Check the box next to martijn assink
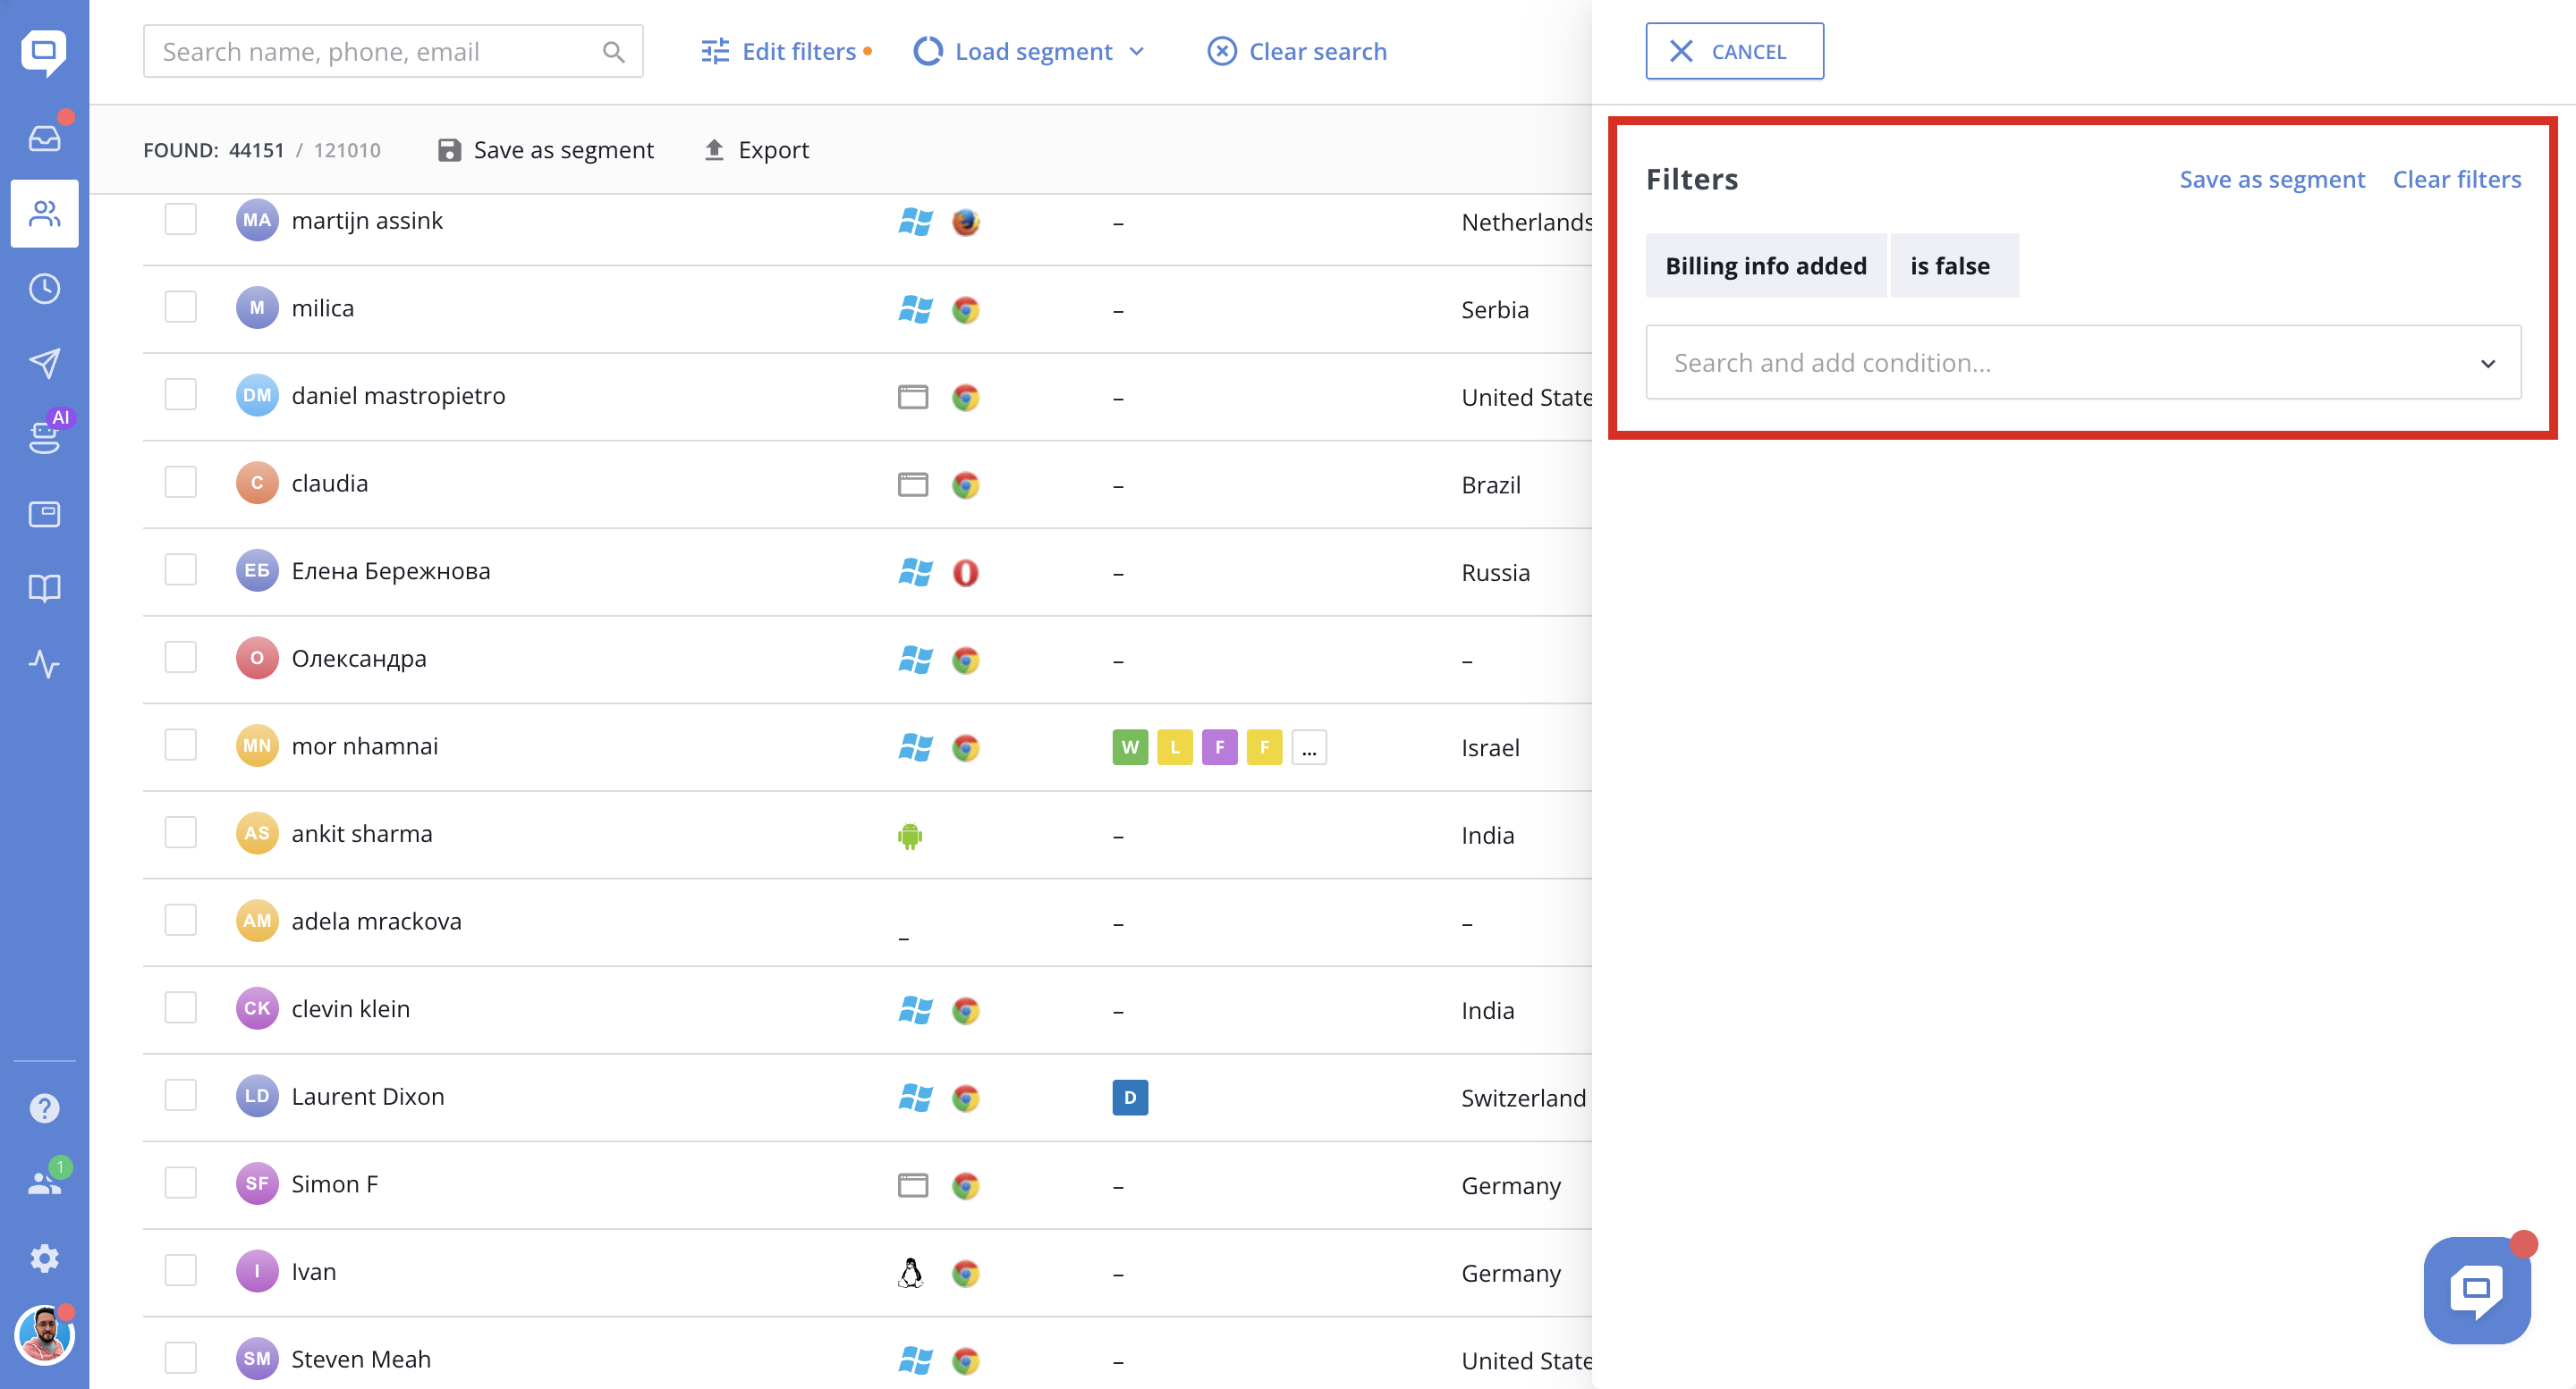The width and height of the screenshot is (2576, 1389). point(180,220)
